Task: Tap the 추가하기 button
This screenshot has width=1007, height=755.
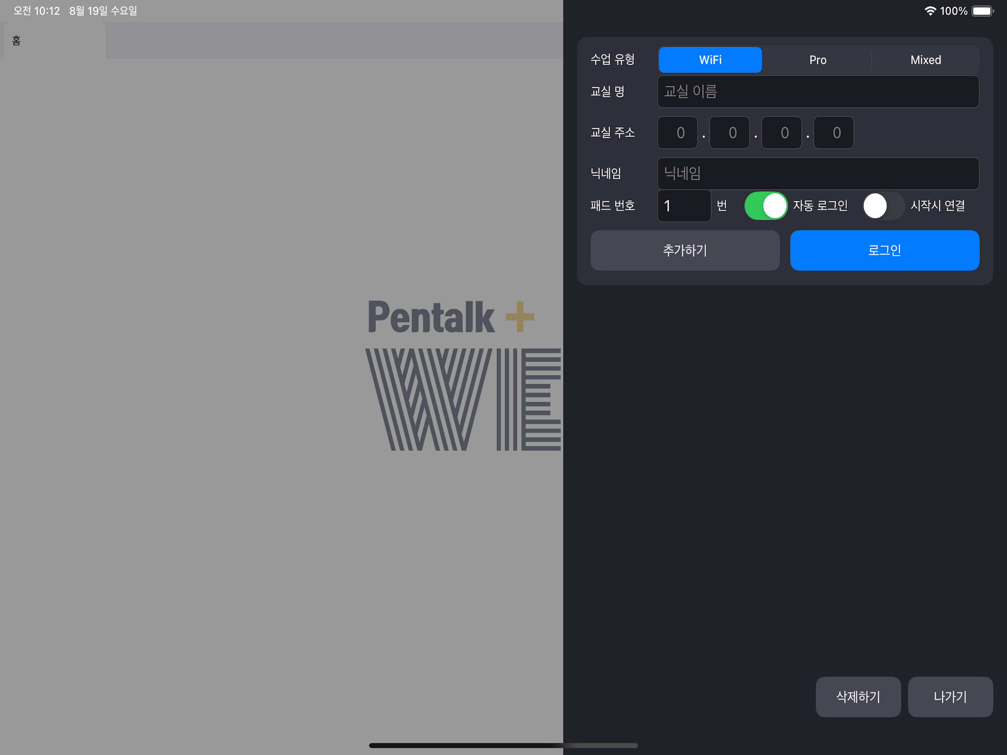Action: 685,250
